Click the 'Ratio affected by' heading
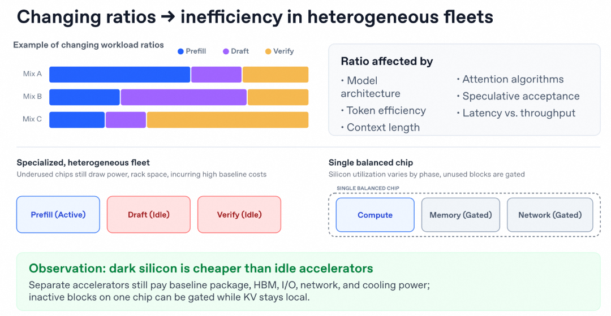This screenshot has height=316, width=611. point(387,62)
